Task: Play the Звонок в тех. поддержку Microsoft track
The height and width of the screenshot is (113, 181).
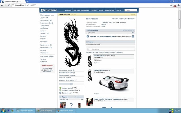Action: tap(88, 36)
